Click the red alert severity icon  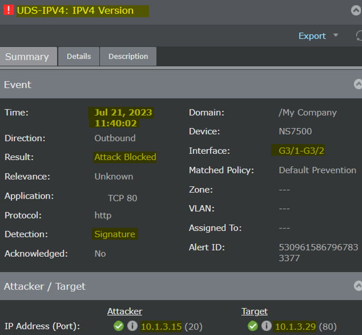9,10
